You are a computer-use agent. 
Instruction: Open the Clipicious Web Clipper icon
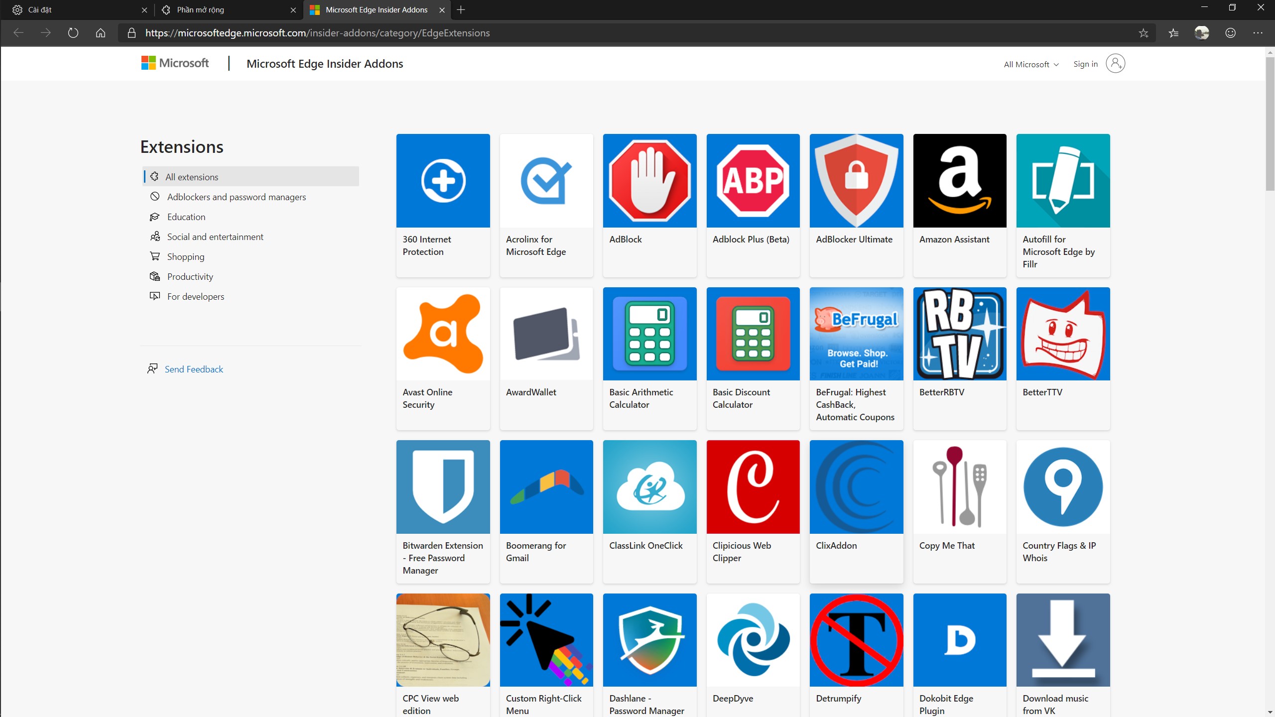pyautogui.click(x=753, y=486)
